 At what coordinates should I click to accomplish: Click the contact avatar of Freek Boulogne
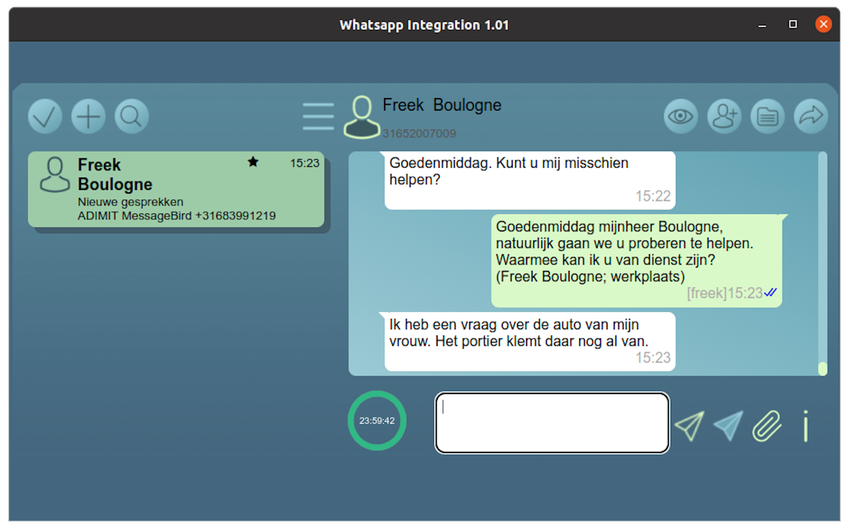coord(361,116)
